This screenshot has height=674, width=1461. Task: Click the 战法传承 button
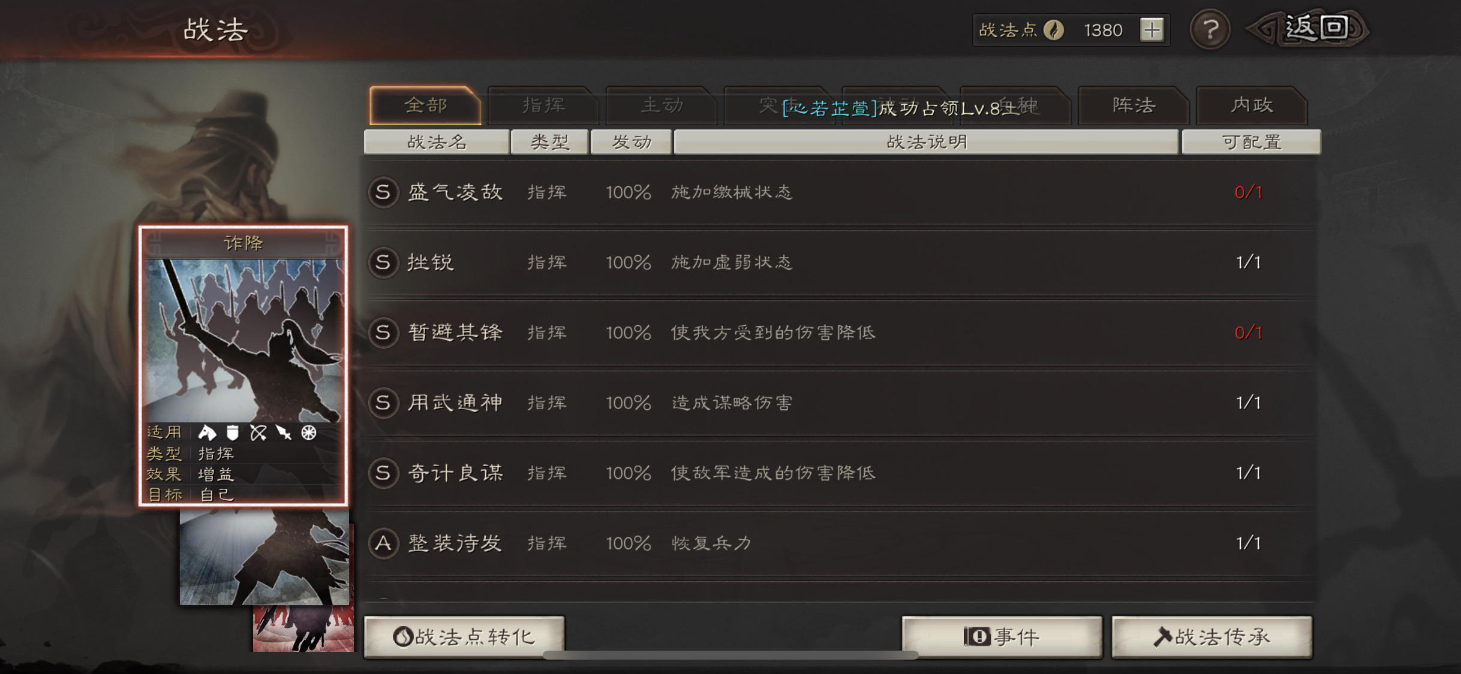tap(1212, 637)
